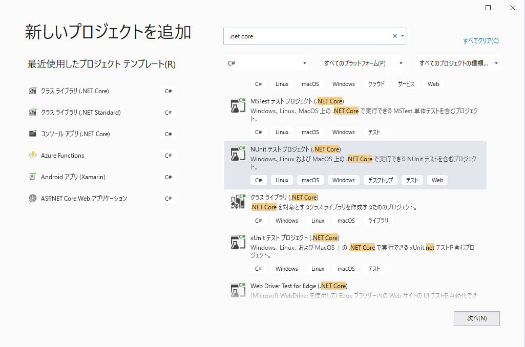Choose recent template クラス ライブラリ (.NET Core)
The image size is (525, 347).
(102, 91)
